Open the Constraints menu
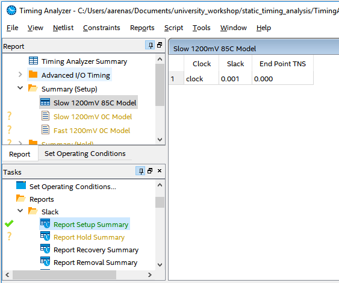The width and height of the screenshot is (339, 283). pos(101,28)
